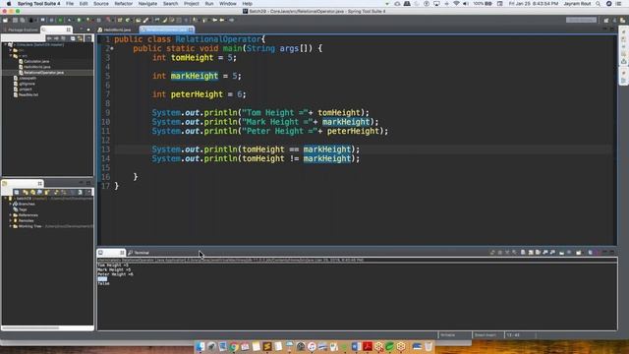Open Finder from the Dock
This screenshot has width=629, height=354.
coord(200,346)
